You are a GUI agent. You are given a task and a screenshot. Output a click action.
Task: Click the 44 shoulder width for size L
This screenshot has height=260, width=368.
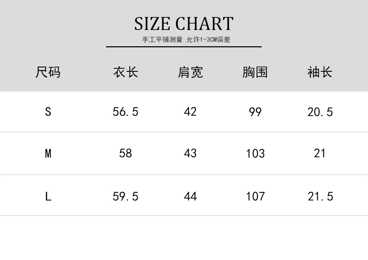click(x=190, y=196)
